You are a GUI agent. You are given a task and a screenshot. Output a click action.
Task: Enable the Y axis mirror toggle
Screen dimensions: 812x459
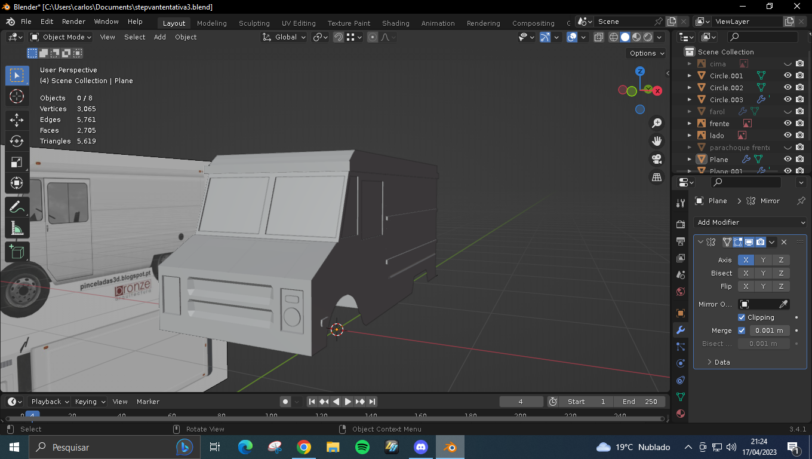(x=763, y=260)
